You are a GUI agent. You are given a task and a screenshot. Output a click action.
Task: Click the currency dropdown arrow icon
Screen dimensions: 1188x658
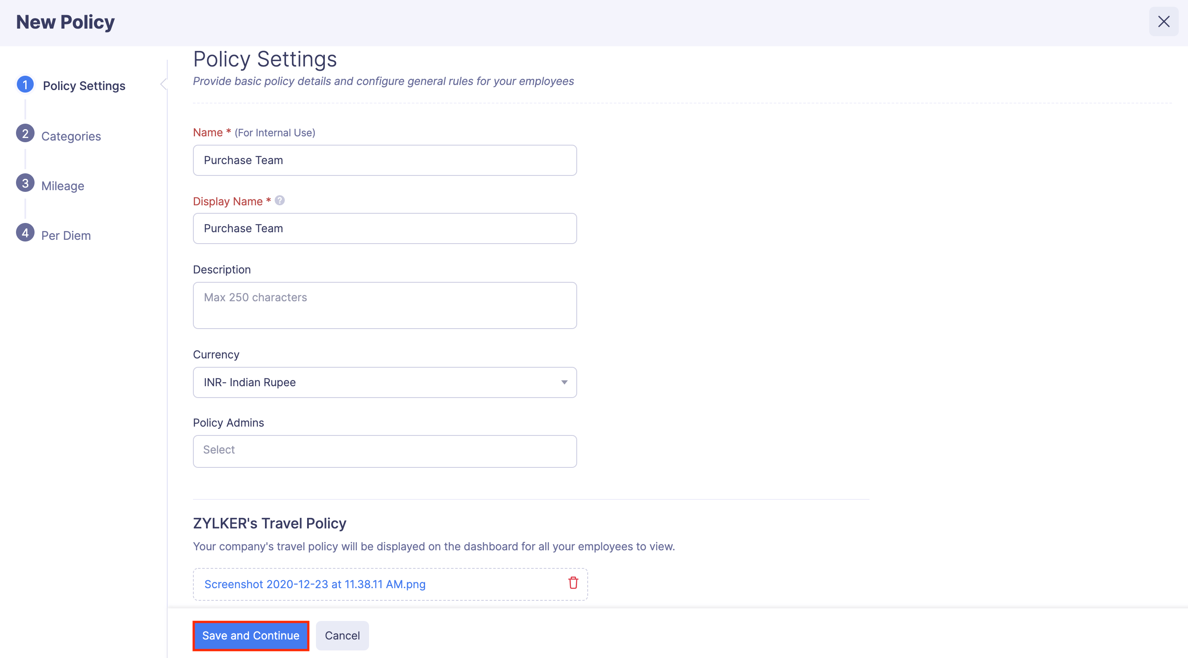[x=564, y=382]
